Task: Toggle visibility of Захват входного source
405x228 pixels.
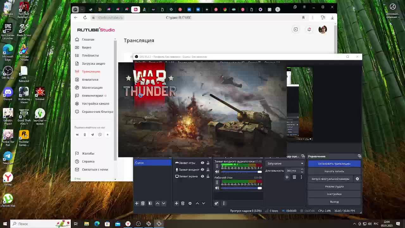Action: [x=202, y=170]
